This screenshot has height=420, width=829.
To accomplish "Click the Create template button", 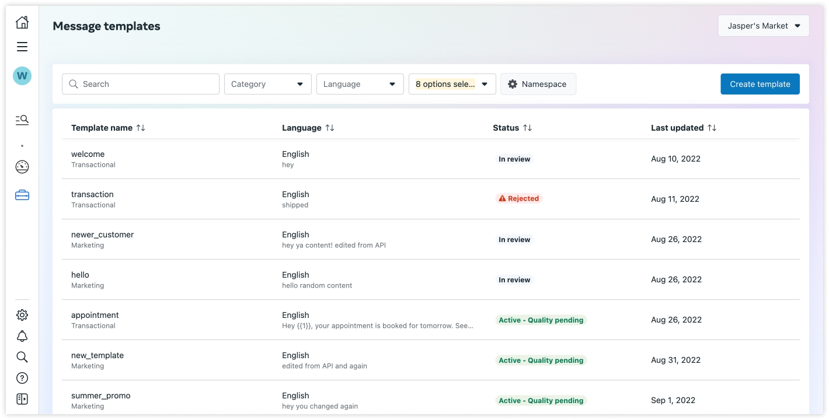I will click(760, 84).
